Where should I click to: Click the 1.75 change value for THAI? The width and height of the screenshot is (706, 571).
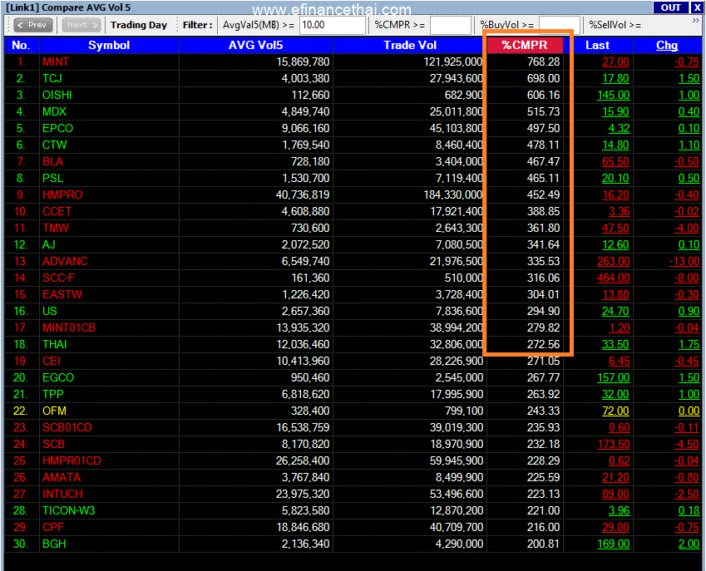click(x=689, y=345)
